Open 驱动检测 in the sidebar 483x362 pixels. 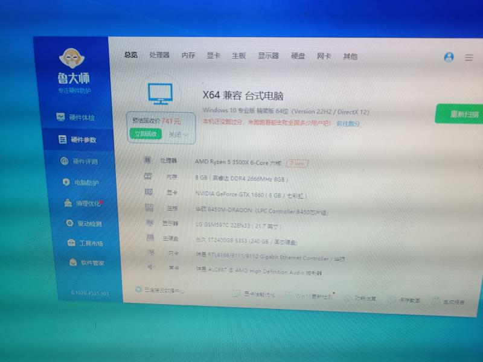[83, 223]
